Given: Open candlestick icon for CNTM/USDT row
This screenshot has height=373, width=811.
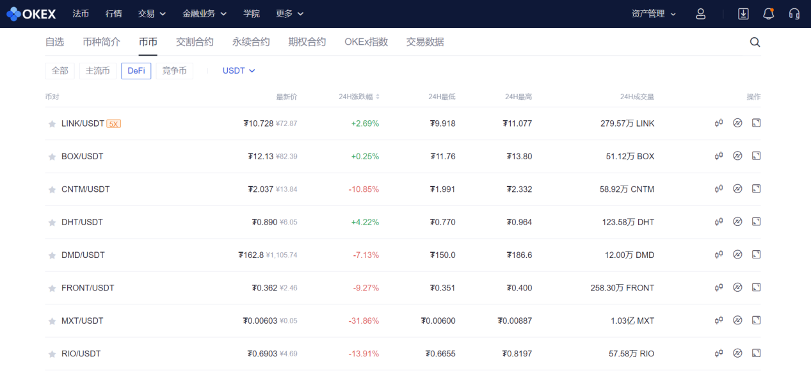Looking at the screenshot, I should click(719, 189).
